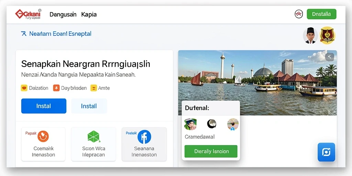Screen dimensions: 352x176
Task: Click the orange Ccemank Inenastion icon
Action: click(43, 136)
